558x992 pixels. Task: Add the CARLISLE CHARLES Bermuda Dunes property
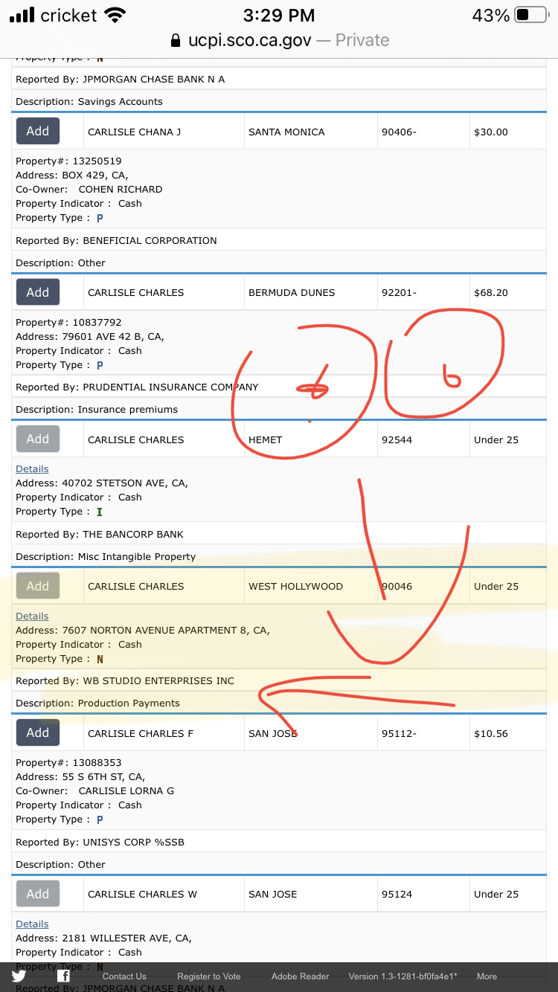tap(38, 292)
